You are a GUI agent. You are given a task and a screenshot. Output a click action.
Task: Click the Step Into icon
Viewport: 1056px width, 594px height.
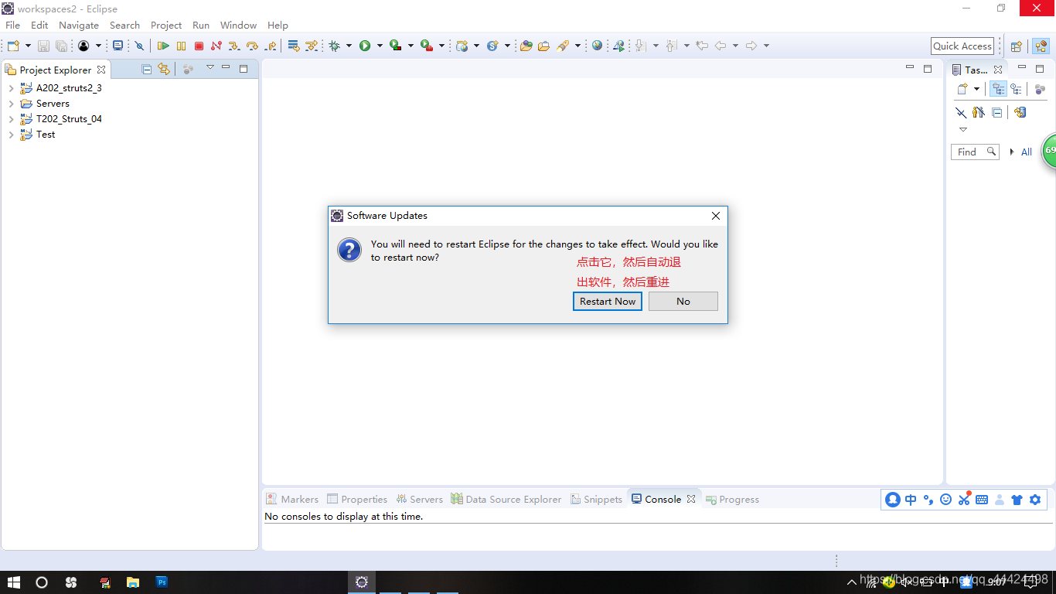click(234, 46)
